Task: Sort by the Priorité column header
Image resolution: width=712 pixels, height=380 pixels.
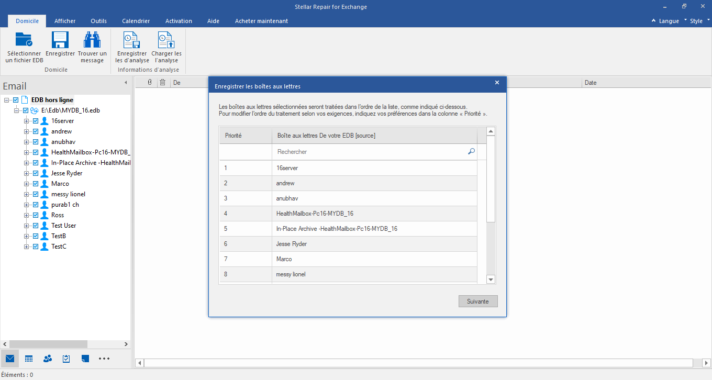Action: (246, 136)
